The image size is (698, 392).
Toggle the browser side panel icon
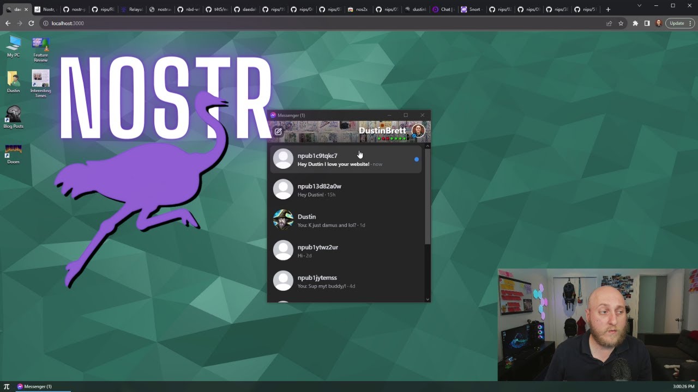click(x=647, y=23)
